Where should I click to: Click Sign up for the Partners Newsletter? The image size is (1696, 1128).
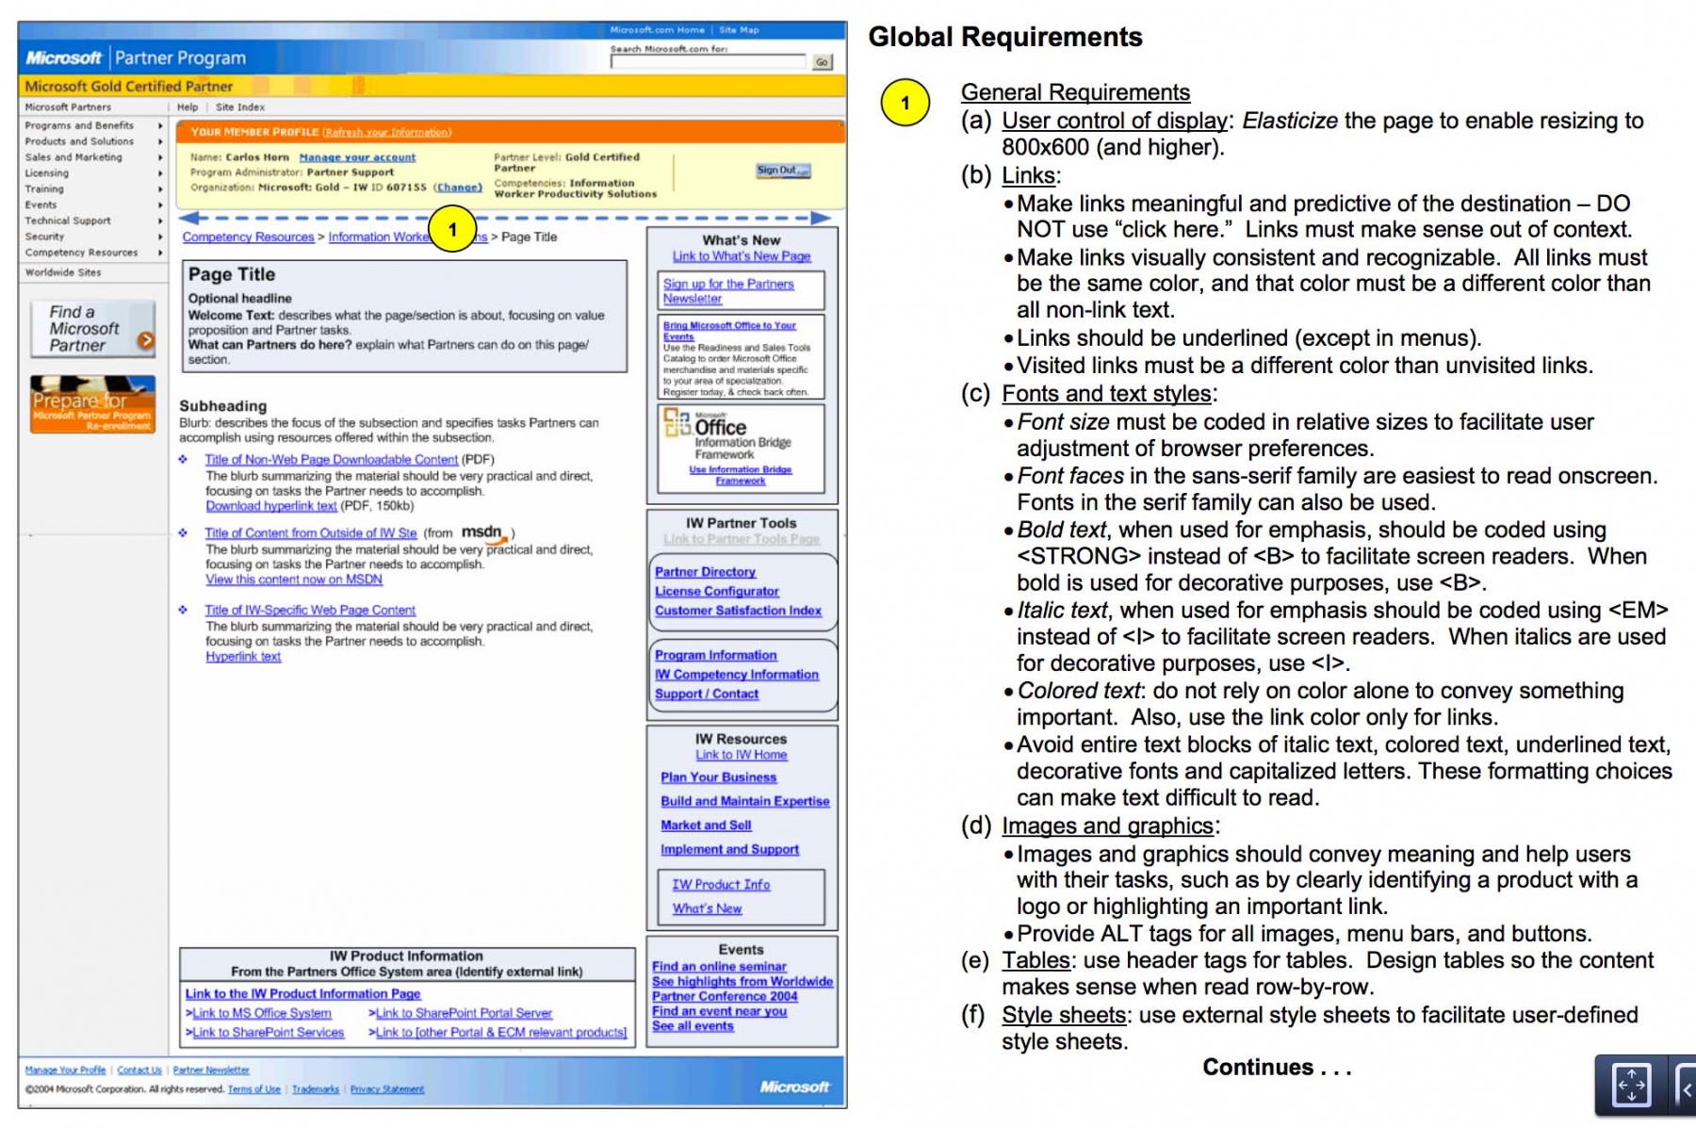(728, 291)
